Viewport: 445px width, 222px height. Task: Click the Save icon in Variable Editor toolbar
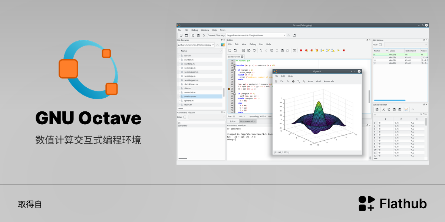(x=377, y=110)
